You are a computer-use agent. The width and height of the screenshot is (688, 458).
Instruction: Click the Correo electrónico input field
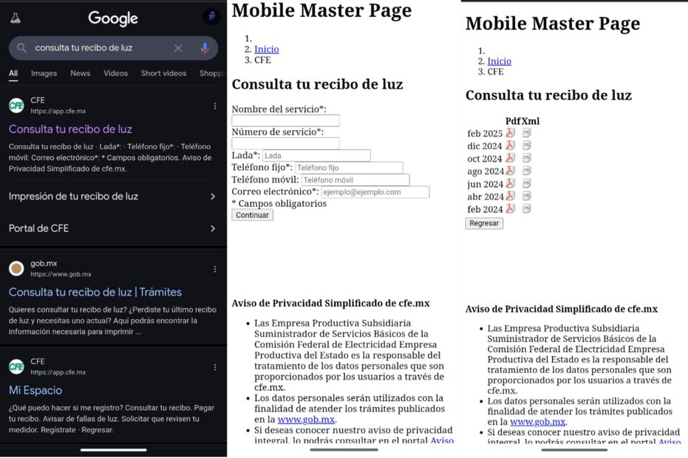[x=375, y=192]
